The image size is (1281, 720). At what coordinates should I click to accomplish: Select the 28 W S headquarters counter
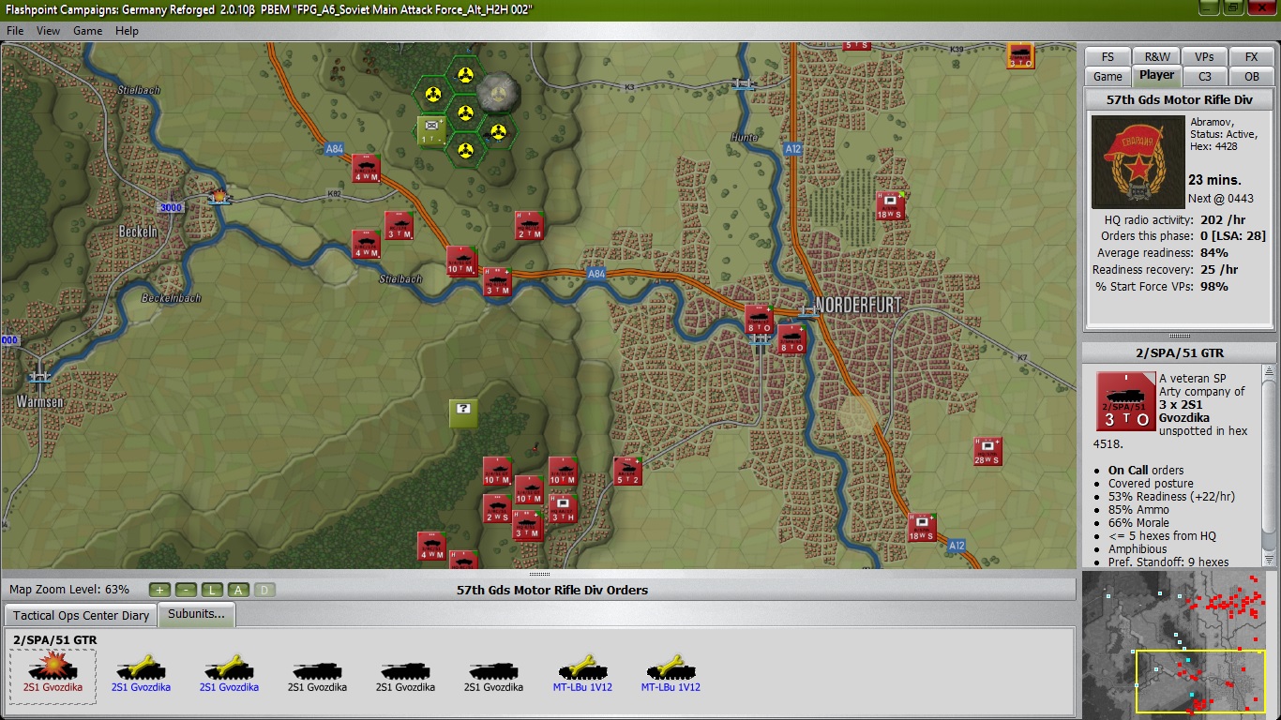987,452
